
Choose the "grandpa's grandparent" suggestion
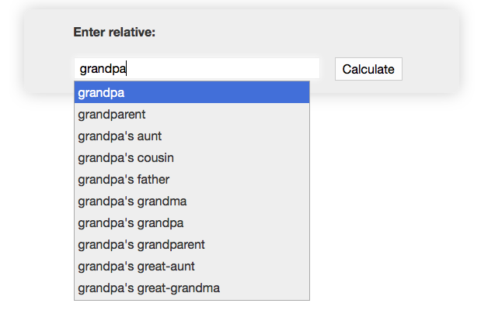coord(191,245)
